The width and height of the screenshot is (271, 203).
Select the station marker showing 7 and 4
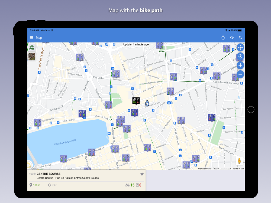pyautogui.click(x=116, y=74)
